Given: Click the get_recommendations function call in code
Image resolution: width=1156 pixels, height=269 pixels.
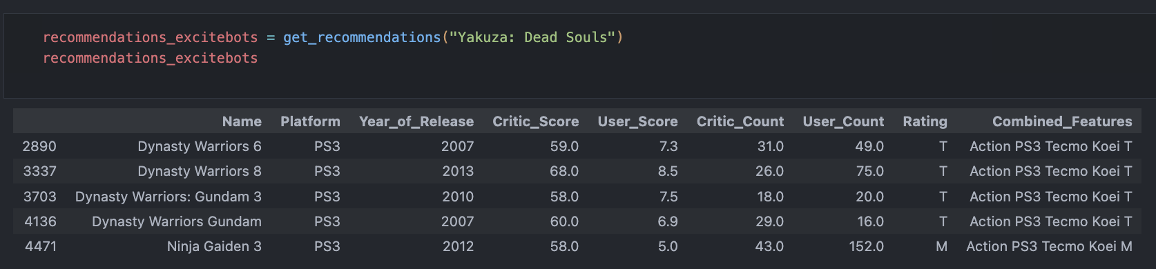Looking at the screenshot, I should [362, 37].
